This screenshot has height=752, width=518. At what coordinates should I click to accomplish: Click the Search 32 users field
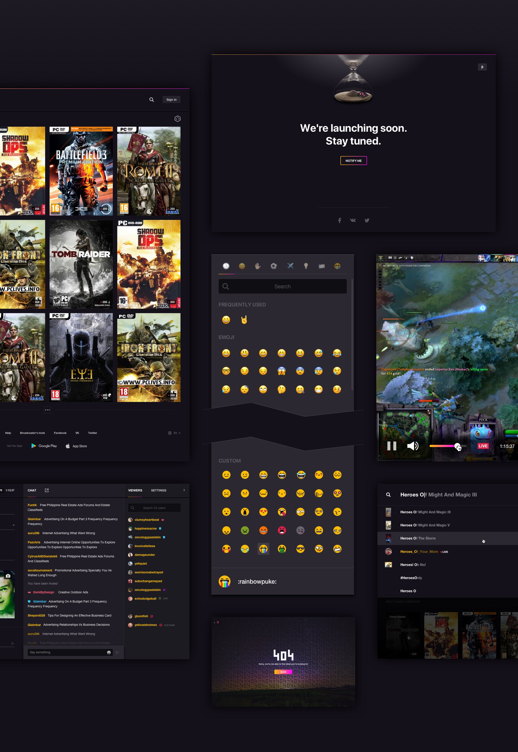click(x=154, y=508)
